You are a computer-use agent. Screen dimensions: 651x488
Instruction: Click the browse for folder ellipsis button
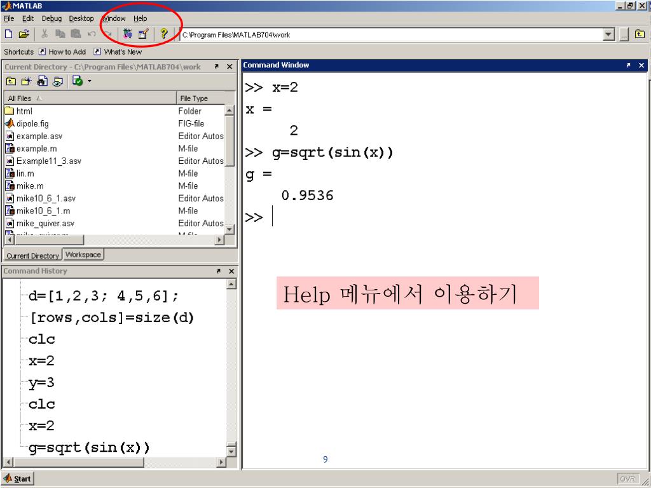[x=624, y=35]
